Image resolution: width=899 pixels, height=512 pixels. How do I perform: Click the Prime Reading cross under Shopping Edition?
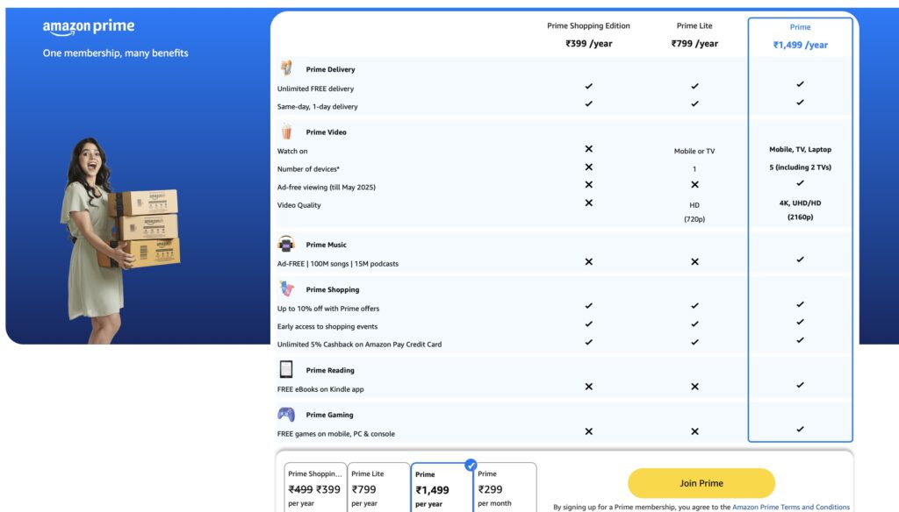(589, 387)
